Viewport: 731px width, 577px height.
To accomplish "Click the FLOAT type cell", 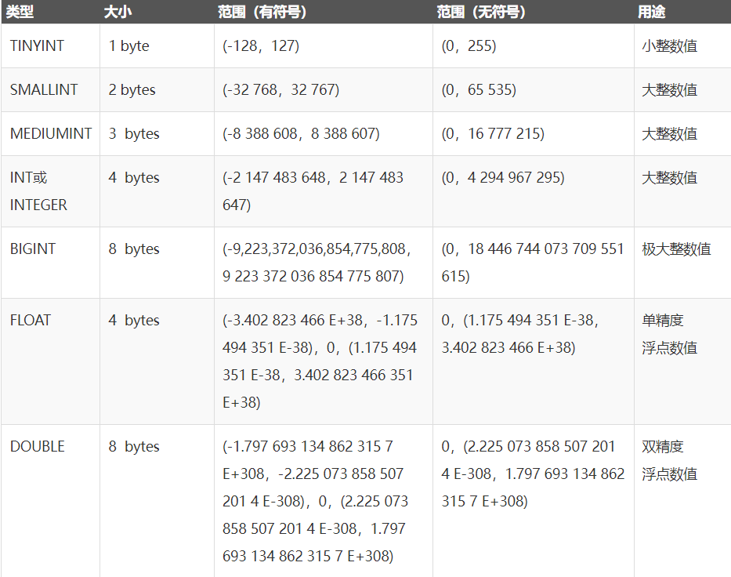I will 31,321.
